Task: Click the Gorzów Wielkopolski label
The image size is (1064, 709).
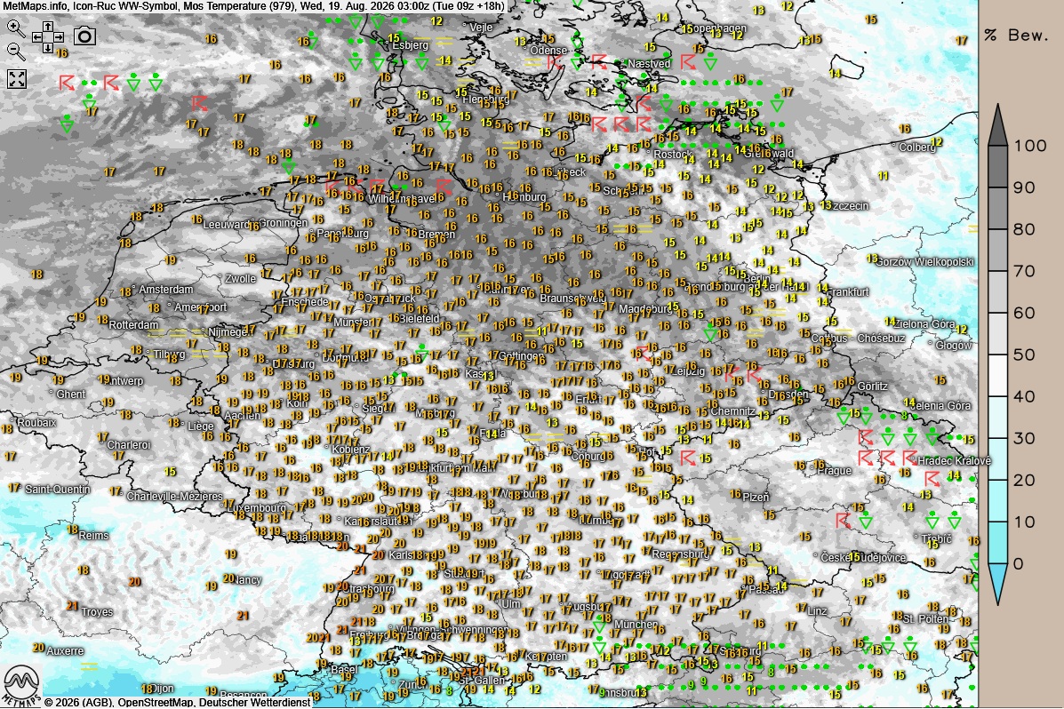Action: 925,262
